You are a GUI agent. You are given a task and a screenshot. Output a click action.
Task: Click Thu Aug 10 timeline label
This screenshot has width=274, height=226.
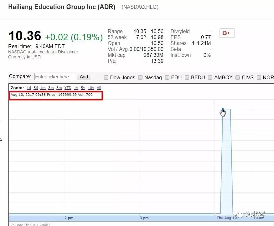(x=227, y=218)
